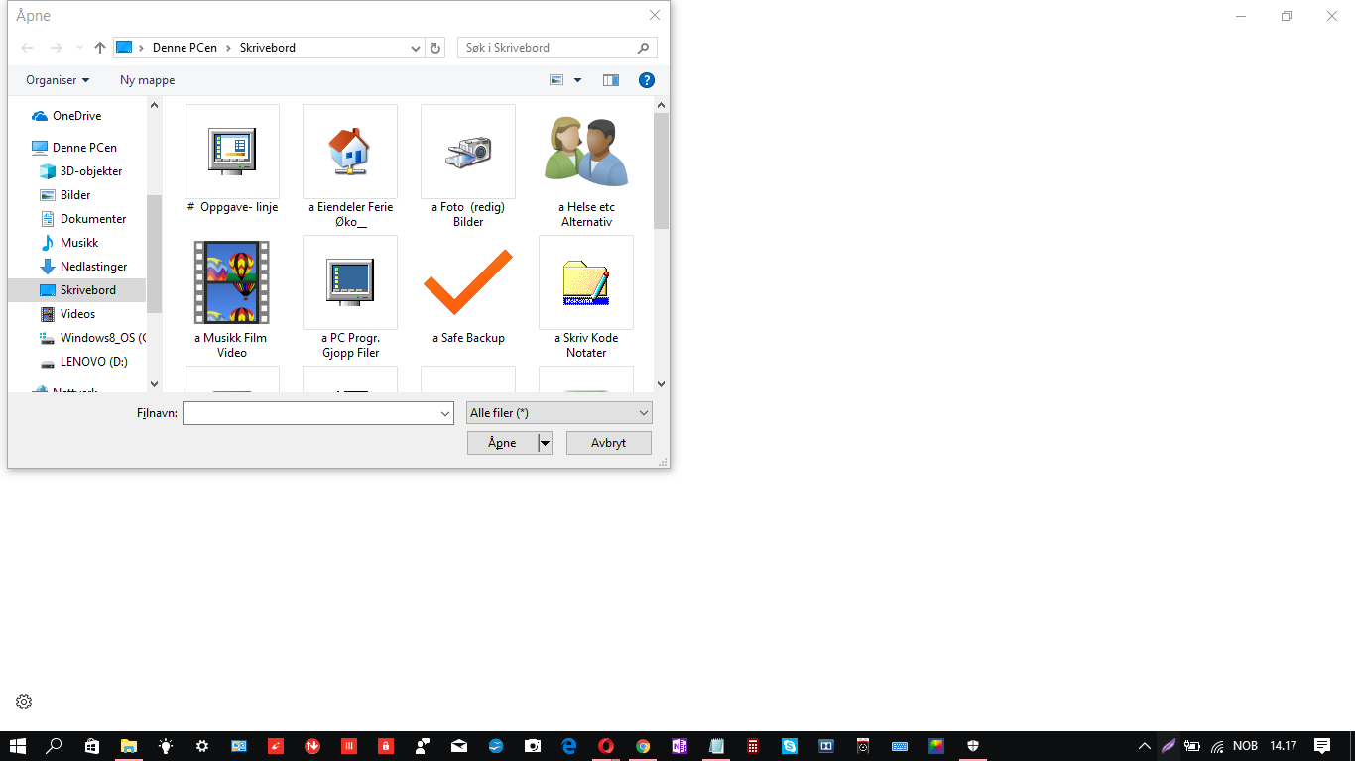Viewport: 1355px width, 761px height.
Task: Open taskbar search magnifier
Action: (55, 746)
